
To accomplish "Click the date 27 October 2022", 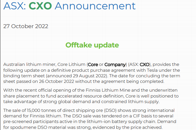I will pos(26,26).
